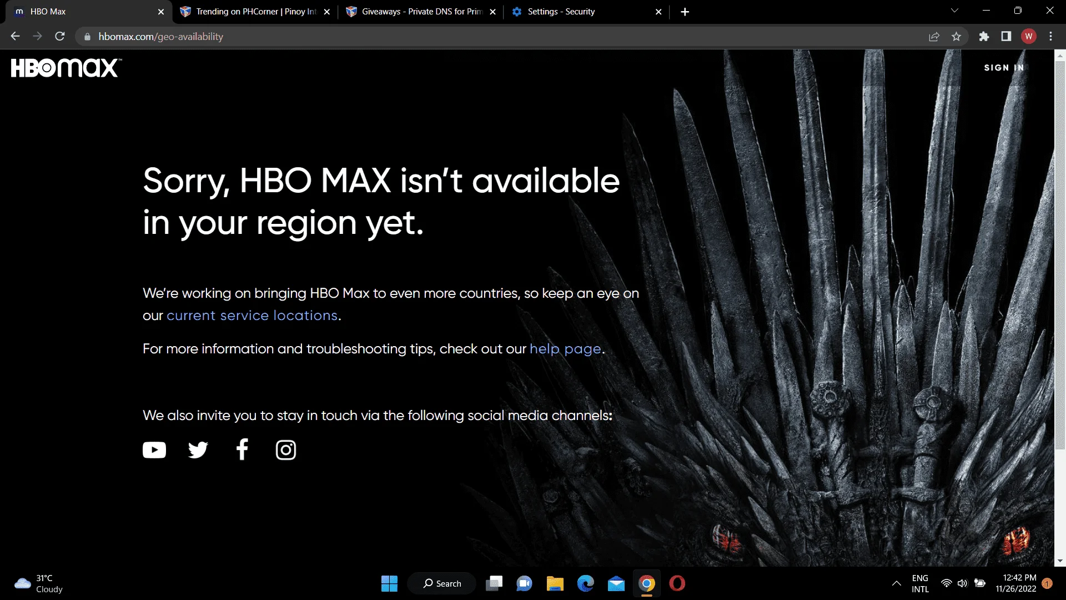The image size is (1066, 600).
Task: Click the HBO Max logo
Action: point(66,68)
